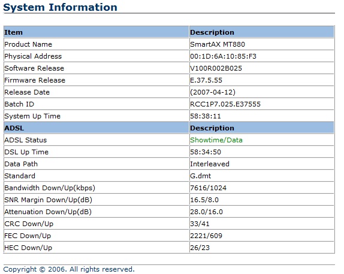Click the FEC Down/Up value 2221/609

tap(206, 236)
